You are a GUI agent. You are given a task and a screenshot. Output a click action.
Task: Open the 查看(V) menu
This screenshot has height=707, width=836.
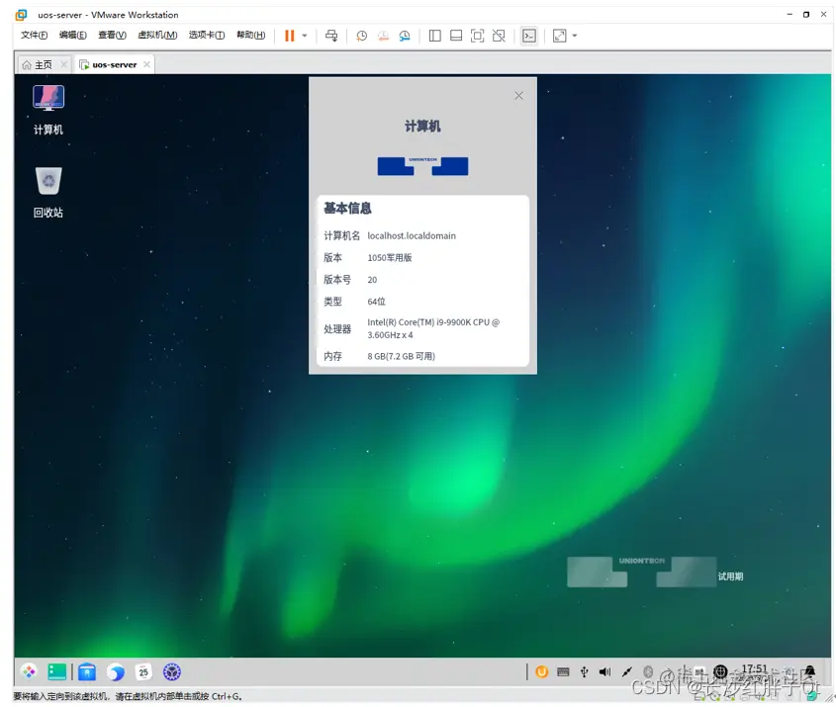(x=112, y=36)
